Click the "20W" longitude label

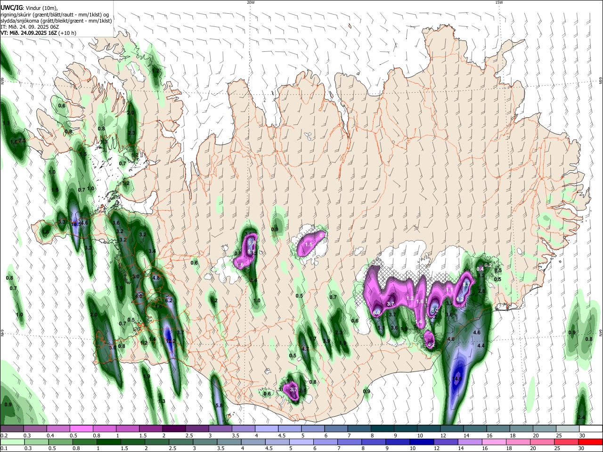(x=251, y=2)
